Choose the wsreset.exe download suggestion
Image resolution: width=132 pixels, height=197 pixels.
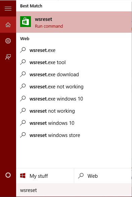point(74,75)
